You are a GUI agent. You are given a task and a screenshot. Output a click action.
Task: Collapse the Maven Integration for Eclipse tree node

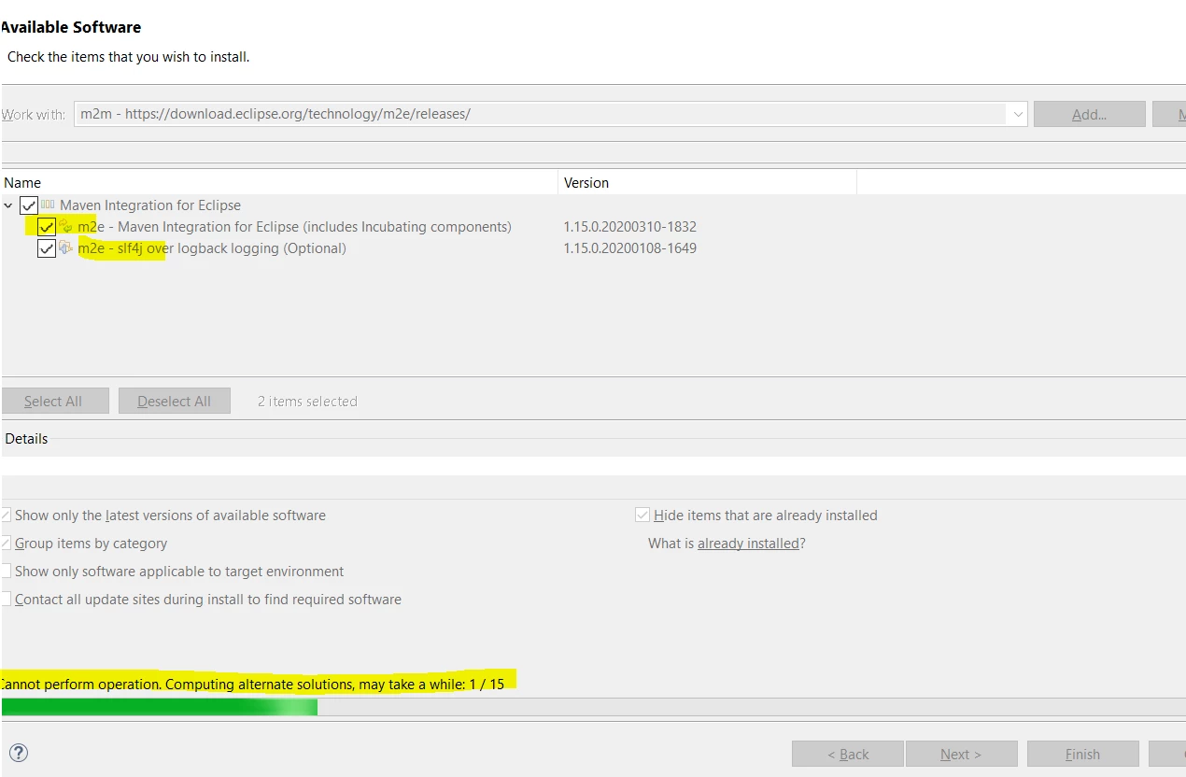click(x=8, y=205)
